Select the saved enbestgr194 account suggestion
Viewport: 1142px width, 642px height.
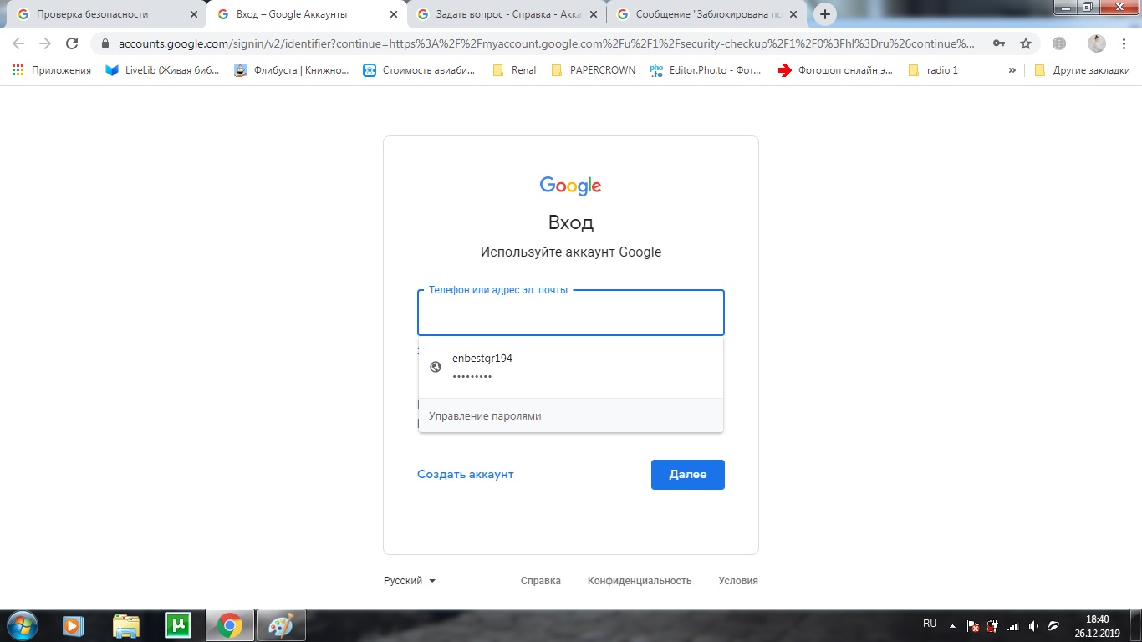(571, 367)
